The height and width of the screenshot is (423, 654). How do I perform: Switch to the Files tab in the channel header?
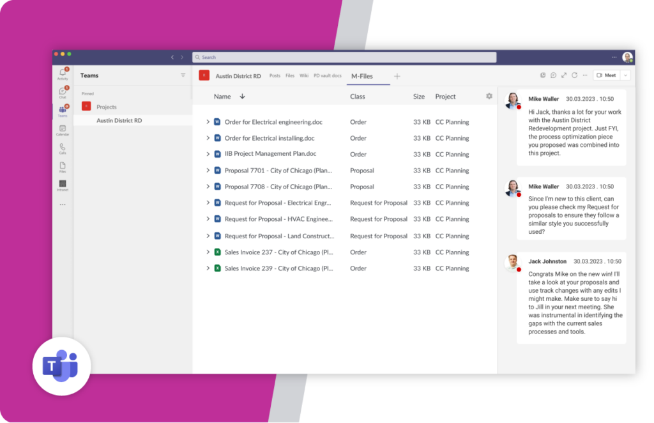coord(290,76)
